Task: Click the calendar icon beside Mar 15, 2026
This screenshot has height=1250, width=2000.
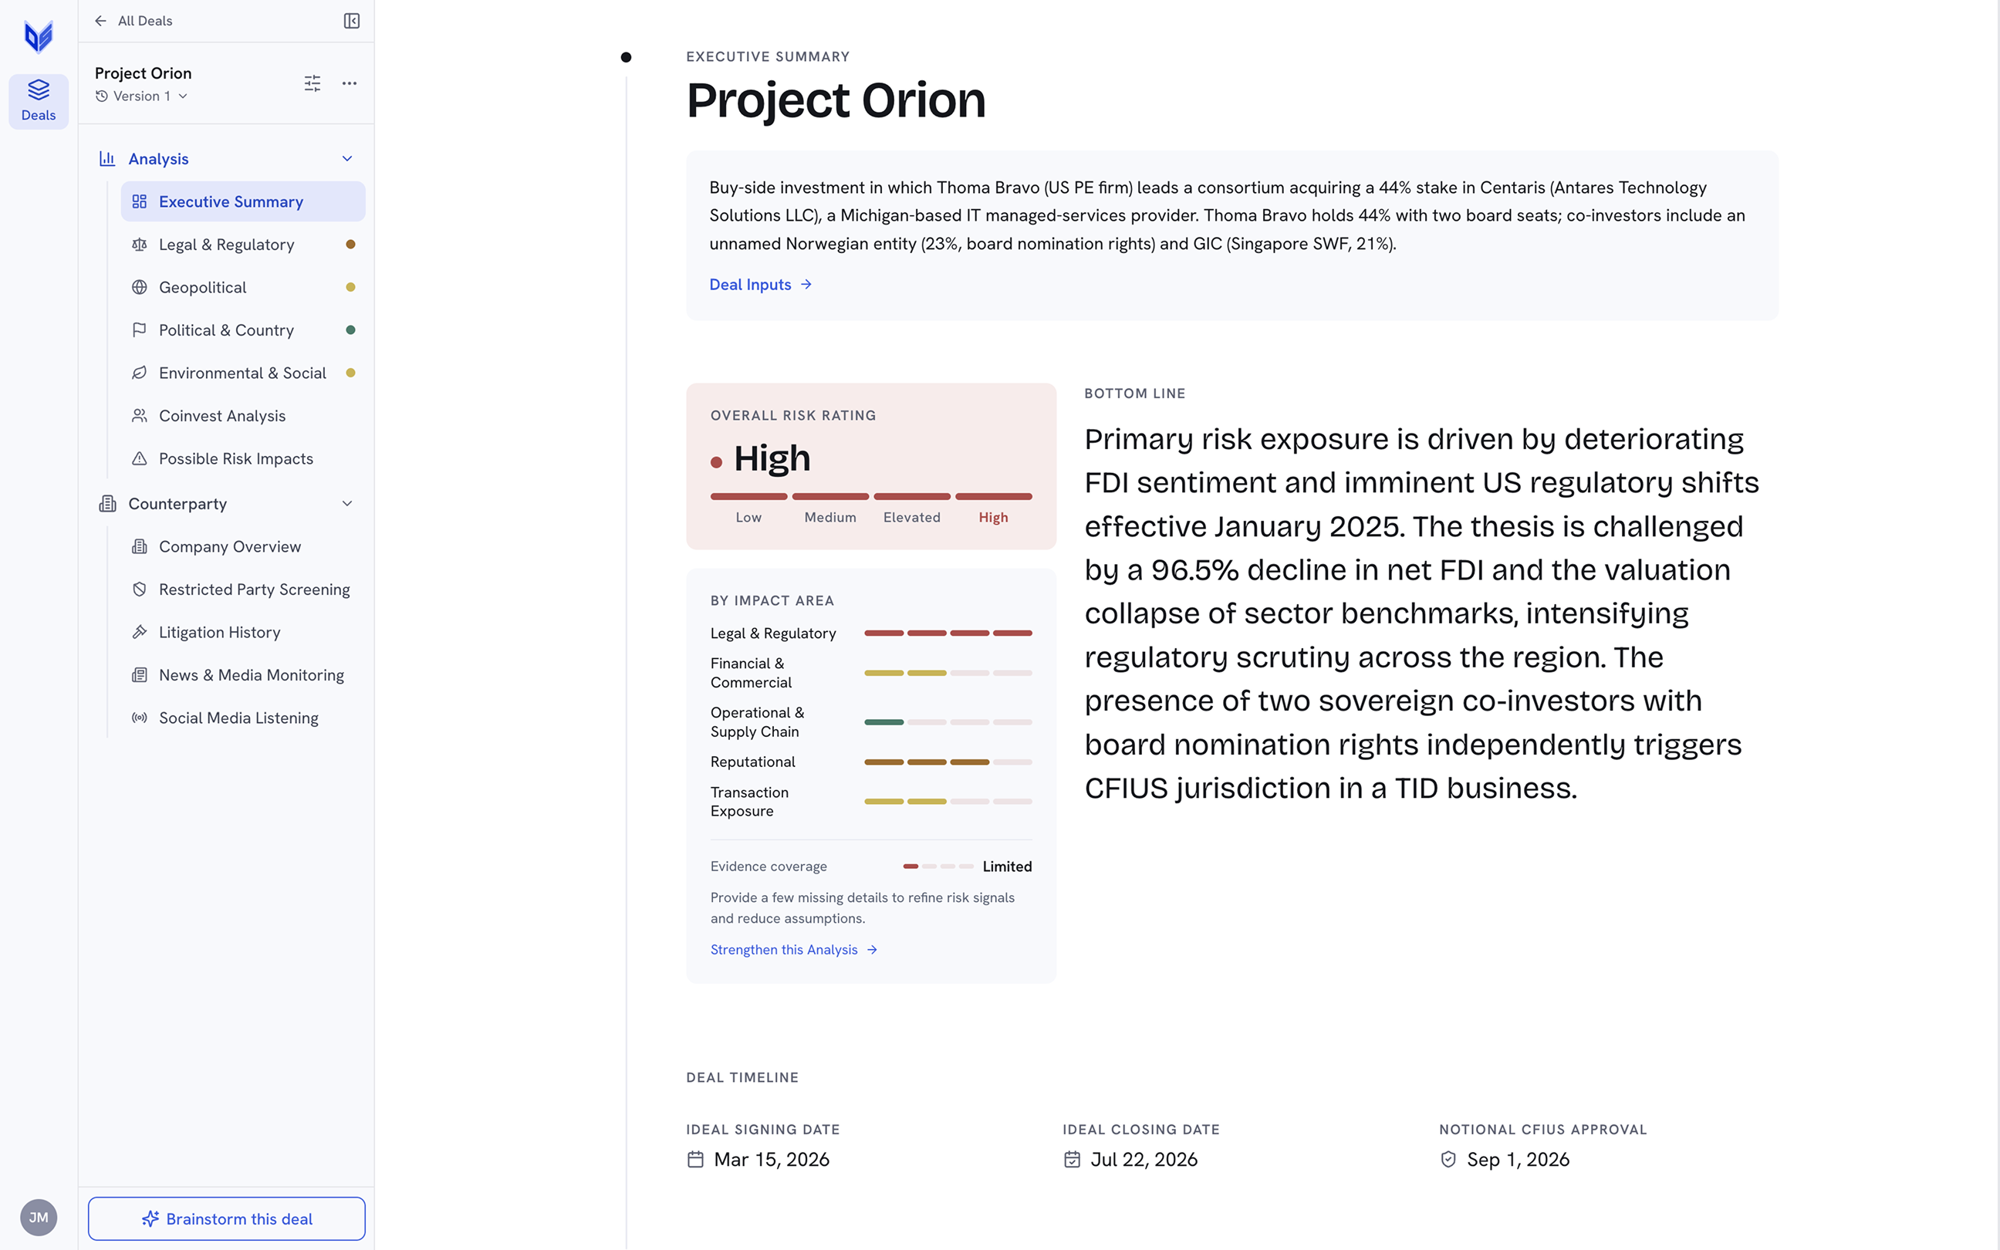Action: tap(696, 1160)
